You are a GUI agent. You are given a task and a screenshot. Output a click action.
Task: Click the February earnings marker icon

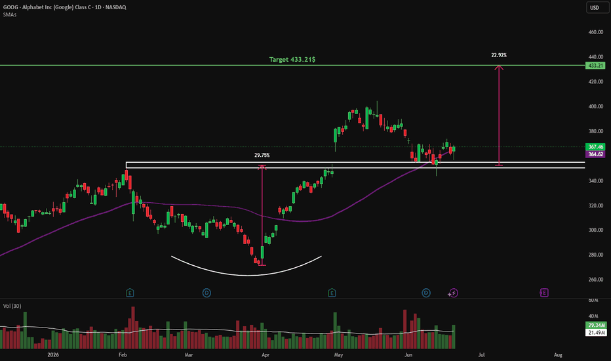130,293
